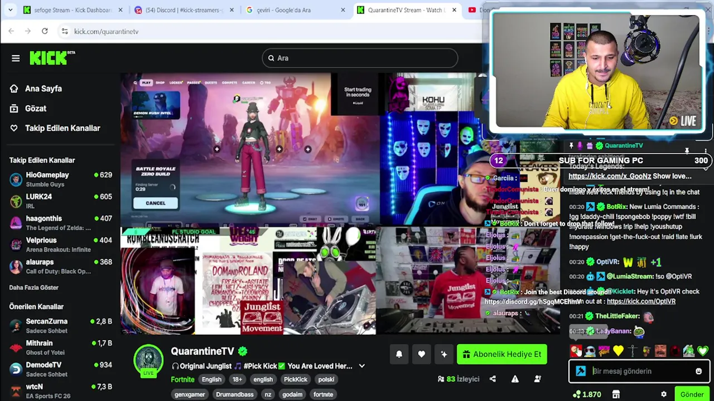714x401 pixels.
Task: Open the channel points shop icon
Action: pyautogui.click(x=616, y=394)
